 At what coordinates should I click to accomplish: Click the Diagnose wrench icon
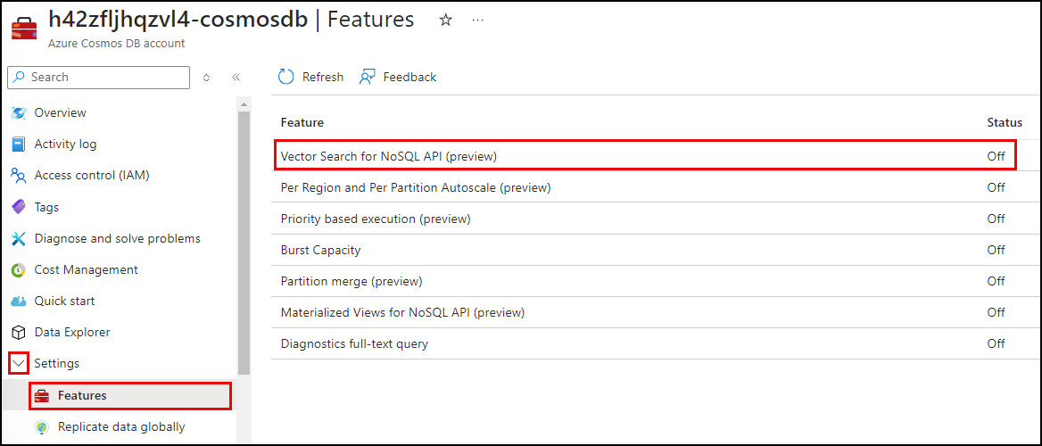(x=19, y=238)
